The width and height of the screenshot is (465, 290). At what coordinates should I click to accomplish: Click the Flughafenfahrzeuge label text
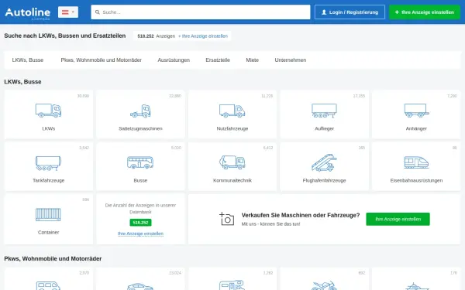(x=324, y=180)
